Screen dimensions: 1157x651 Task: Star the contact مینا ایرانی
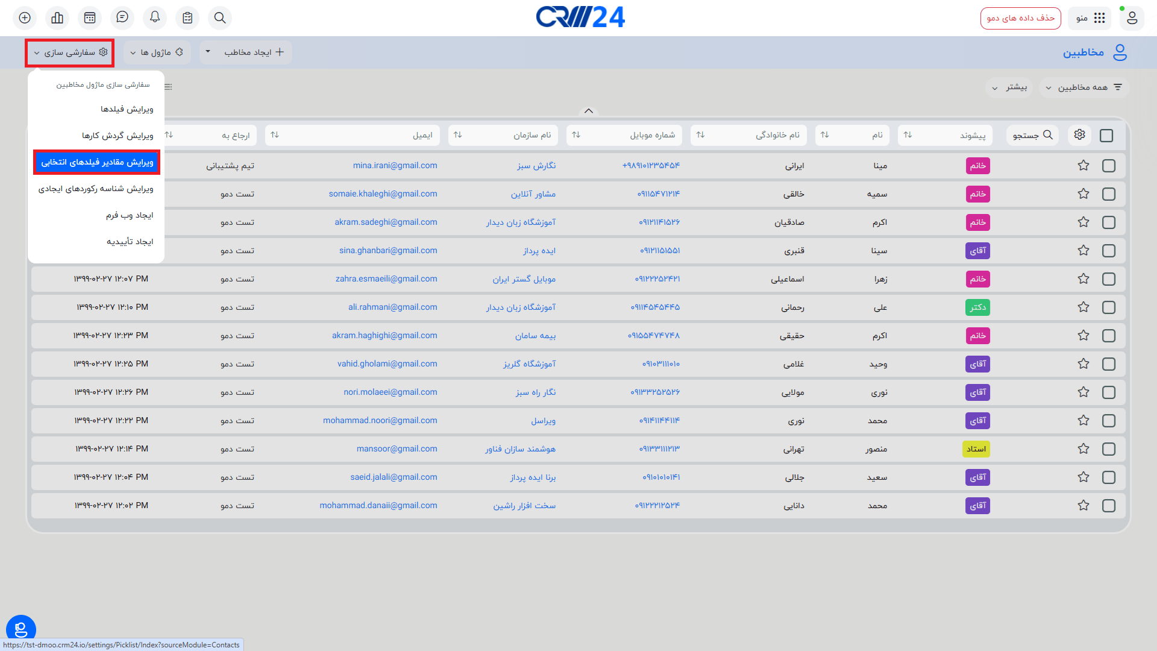click(1083, 166)
